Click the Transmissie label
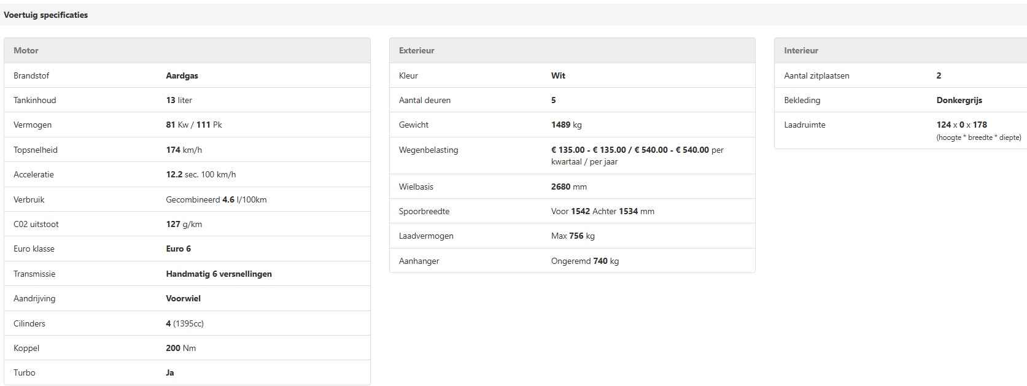This screenshot has width=1027, height=386. pyautogui.click(x=34, y=274)
